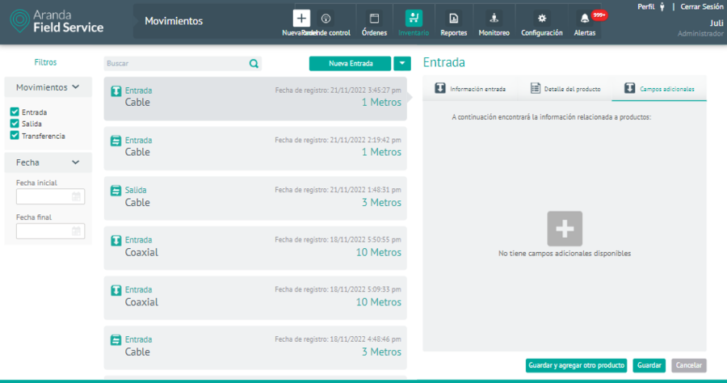Collapse the Fecha filter section
Image resolution: width=727 pixels, height=383 pixels.
(76, 162)
